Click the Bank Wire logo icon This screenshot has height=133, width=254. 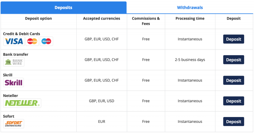[14, 62]
